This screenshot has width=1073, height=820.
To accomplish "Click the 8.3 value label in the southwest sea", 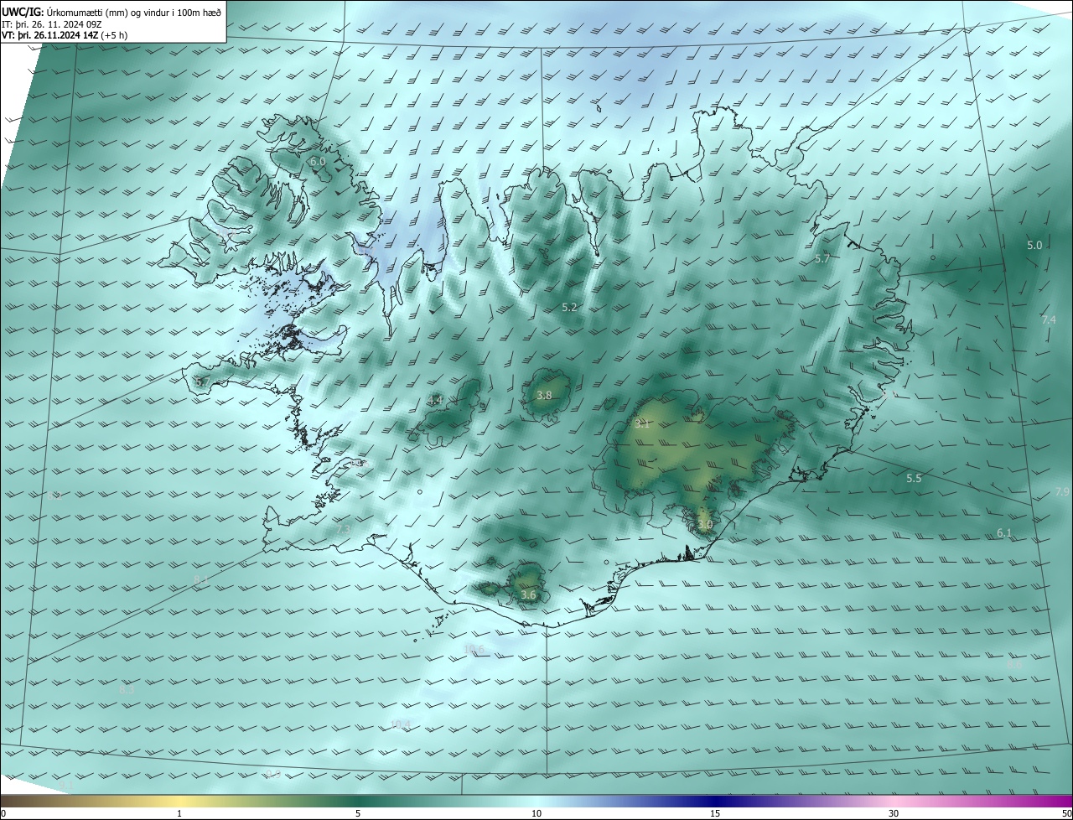I will point(126,691).
